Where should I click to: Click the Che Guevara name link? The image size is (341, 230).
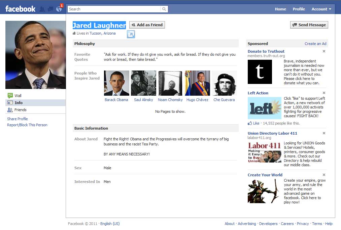click(x=224, y=100)
